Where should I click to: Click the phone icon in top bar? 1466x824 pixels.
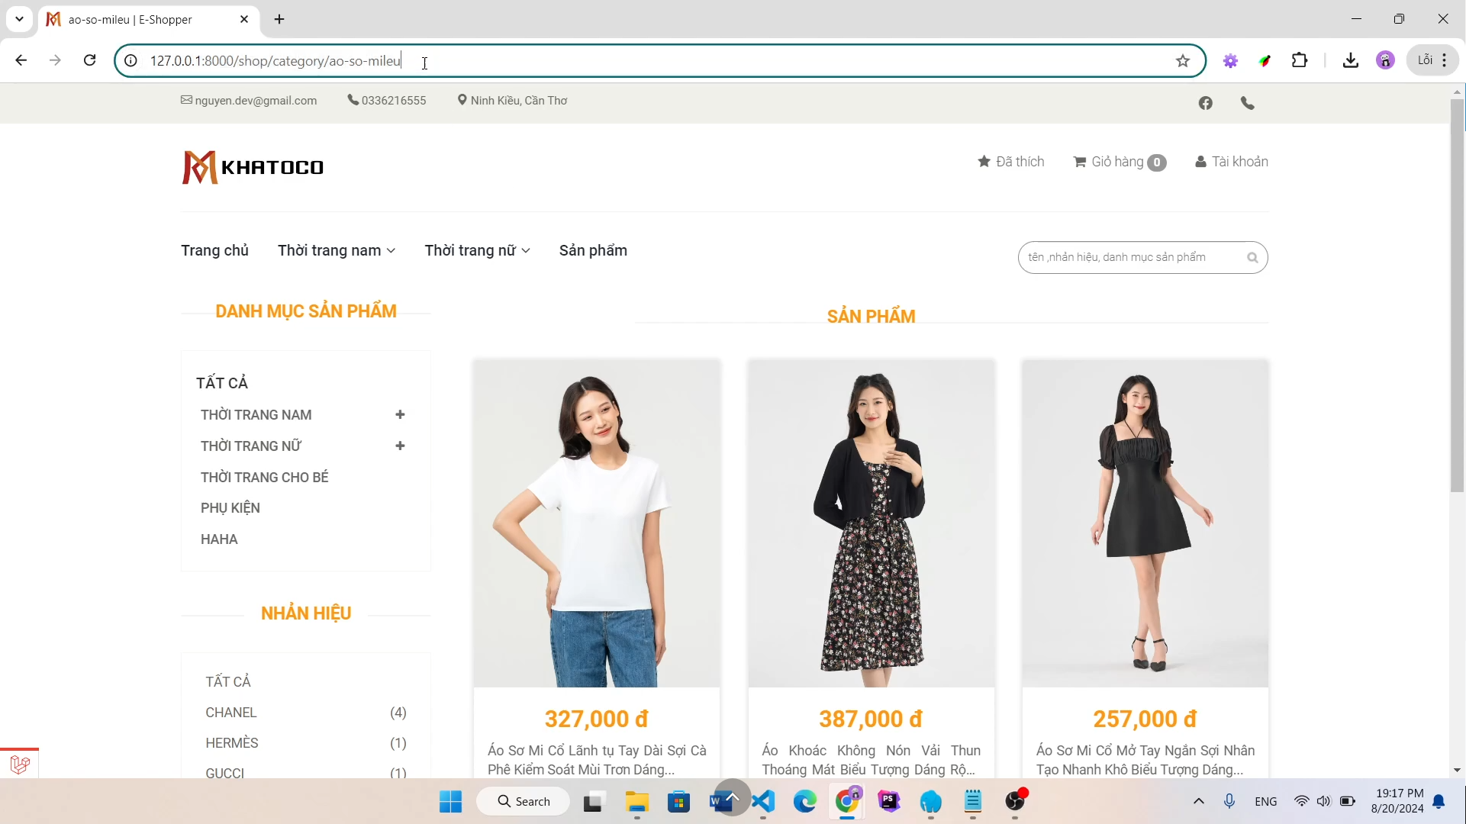(1248, 103)
